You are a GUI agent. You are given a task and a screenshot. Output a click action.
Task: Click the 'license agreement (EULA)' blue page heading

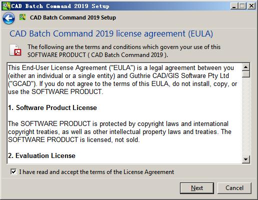164,33
